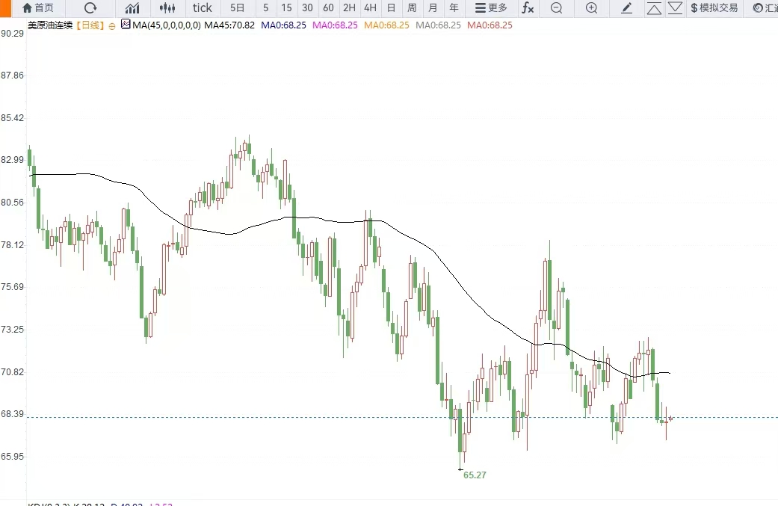Click the down triangle icon
The image size is (778, 506).
coord(675,8)
